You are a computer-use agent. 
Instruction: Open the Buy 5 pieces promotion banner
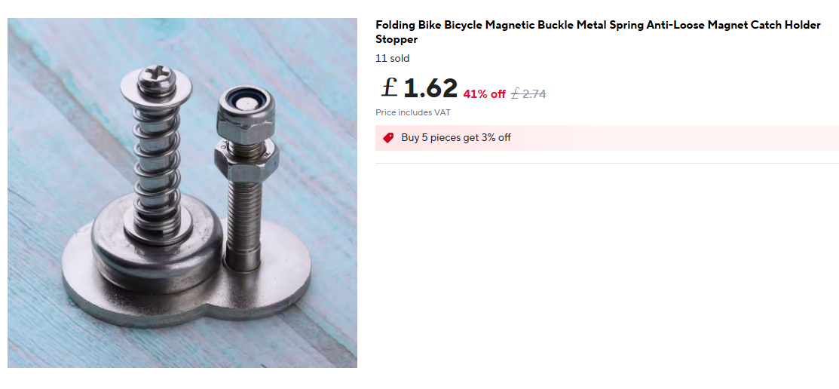coord(607,138)
